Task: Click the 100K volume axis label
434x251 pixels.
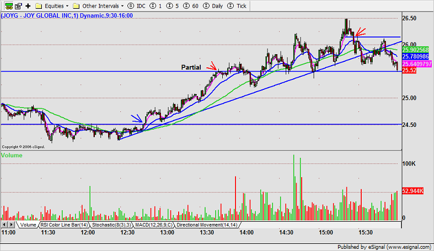Action: click(409, 163)
